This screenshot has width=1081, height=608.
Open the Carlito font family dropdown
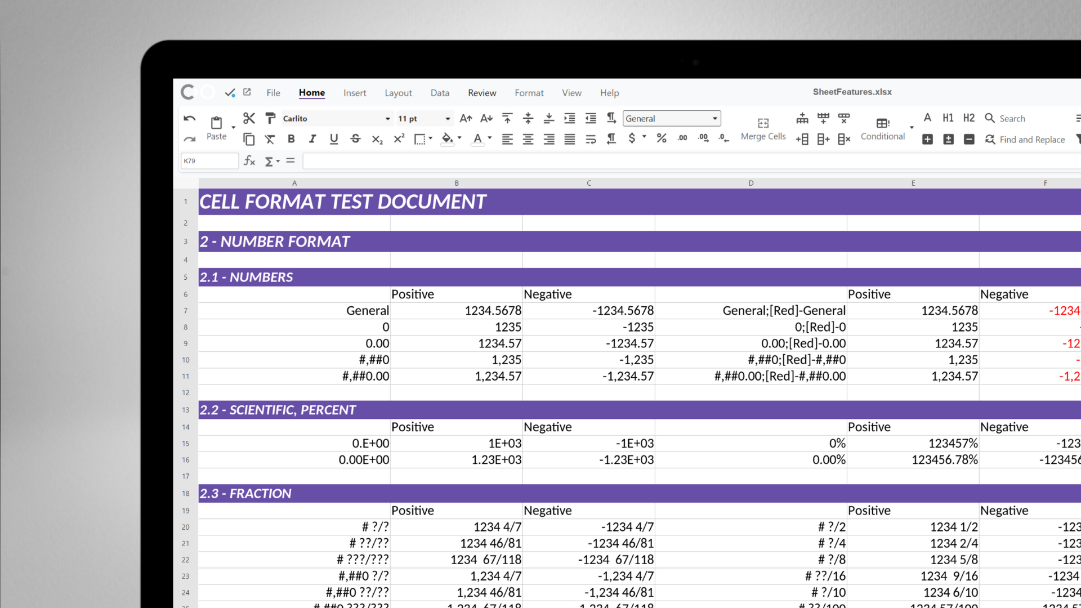click(x=336, y=118)
